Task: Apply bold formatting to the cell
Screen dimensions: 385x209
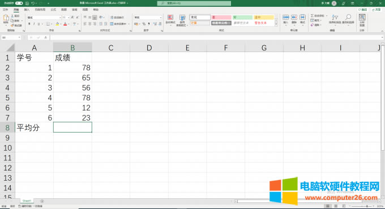Action: click(x=29, y=24)
